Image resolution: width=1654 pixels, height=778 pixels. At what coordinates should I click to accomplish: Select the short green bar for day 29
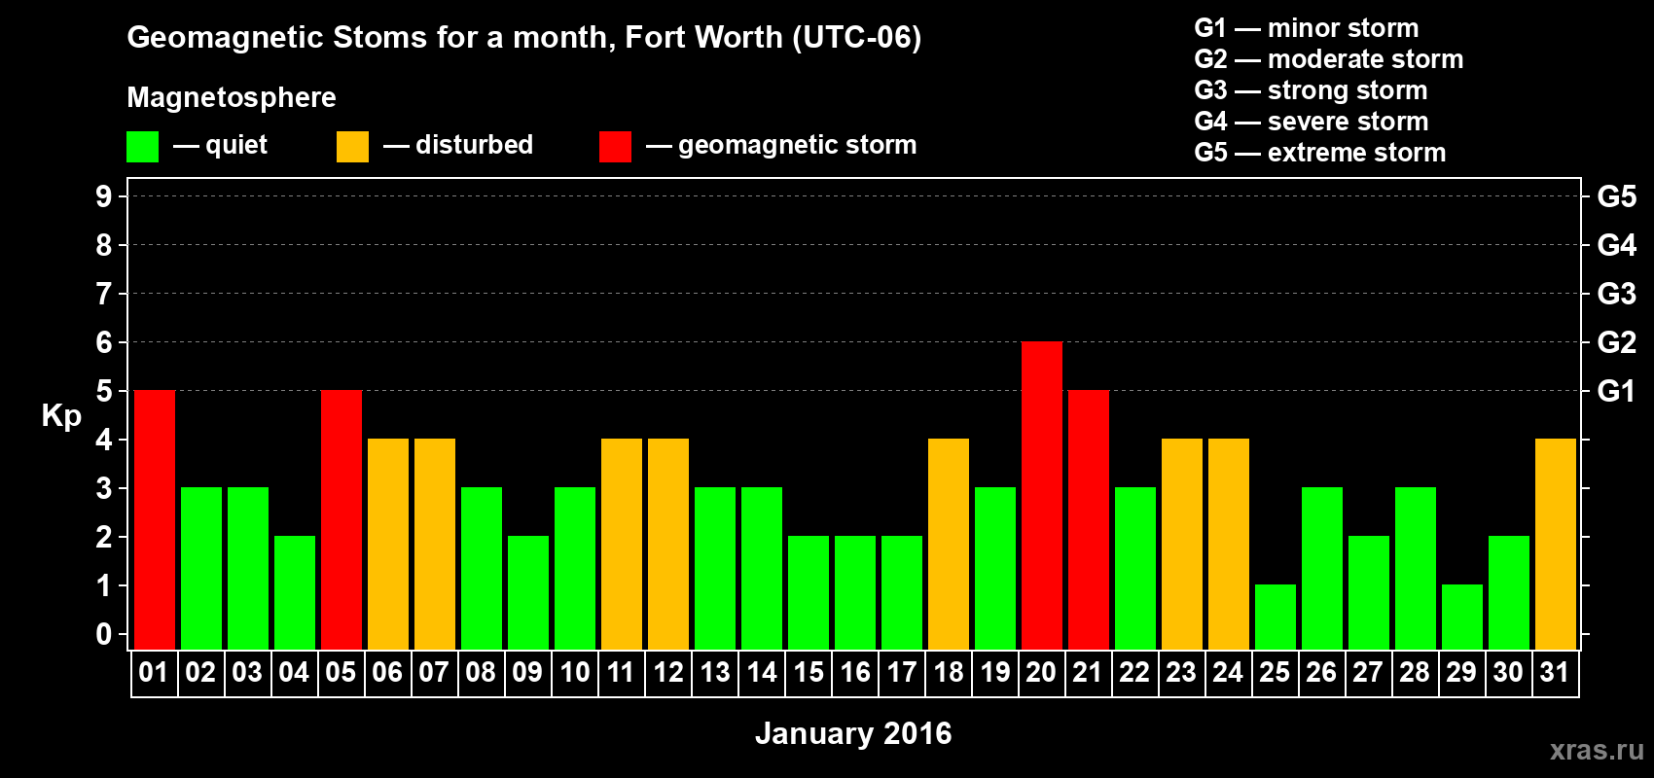[1462, 618]
